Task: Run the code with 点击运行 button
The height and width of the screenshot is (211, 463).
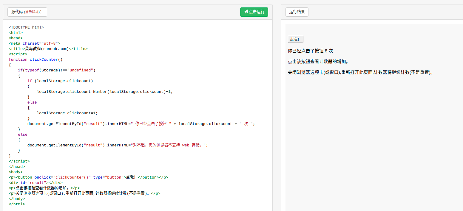Action: coord(254,12)
